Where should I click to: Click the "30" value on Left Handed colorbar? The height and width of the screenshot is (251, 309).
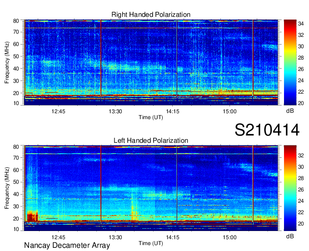point(301,167)
